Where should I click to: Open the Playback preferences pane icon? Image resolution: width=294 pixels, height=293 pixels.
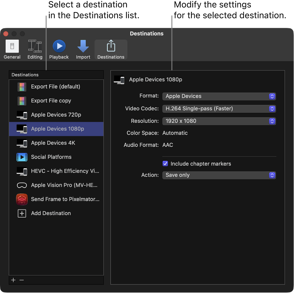pyautogui.click(x=59, y=46)
